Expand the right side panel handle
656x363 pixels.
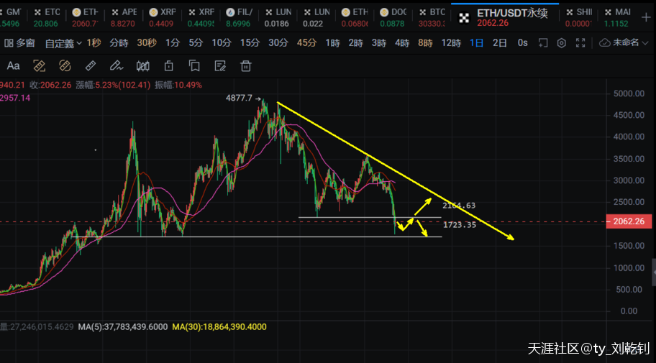coord(653,272)
